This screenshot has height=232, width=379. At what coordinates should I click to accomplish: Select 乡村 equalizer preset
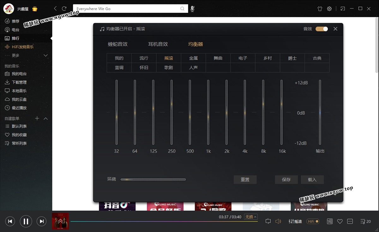tap(268, 58)
